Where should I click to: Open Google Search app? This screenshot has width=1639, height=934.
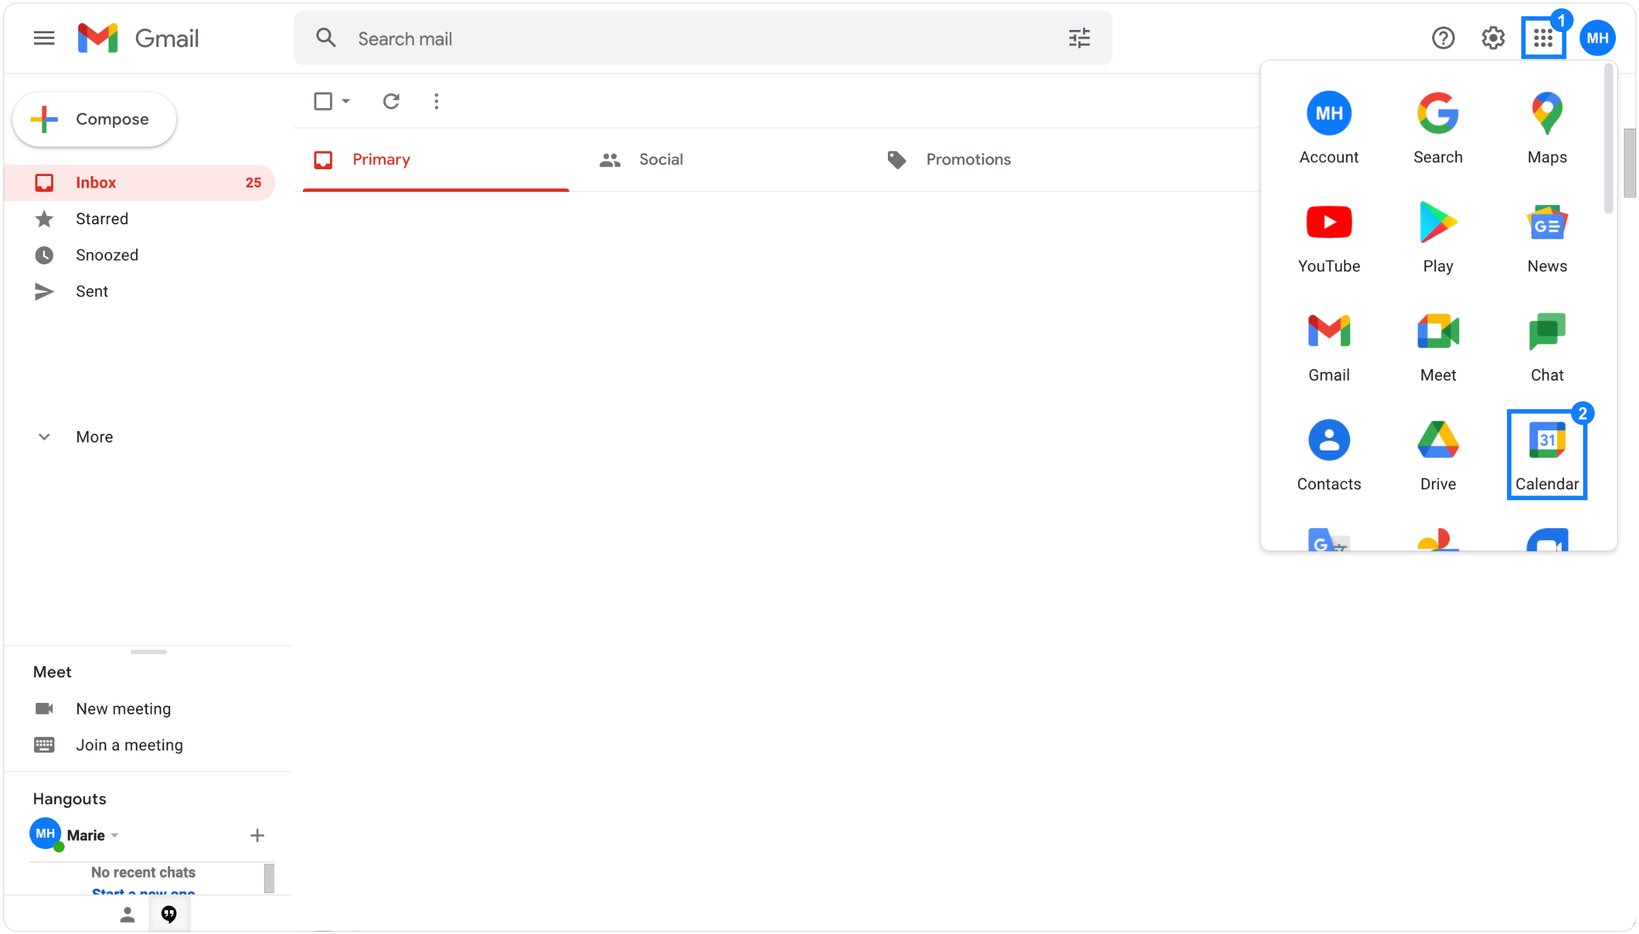(1438, 128)
